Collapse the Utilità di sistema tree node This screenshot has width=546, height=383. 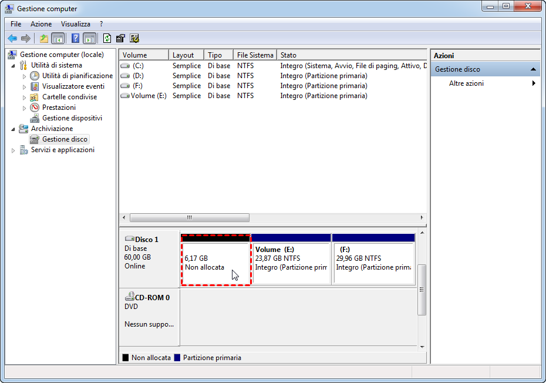point(13,66)
